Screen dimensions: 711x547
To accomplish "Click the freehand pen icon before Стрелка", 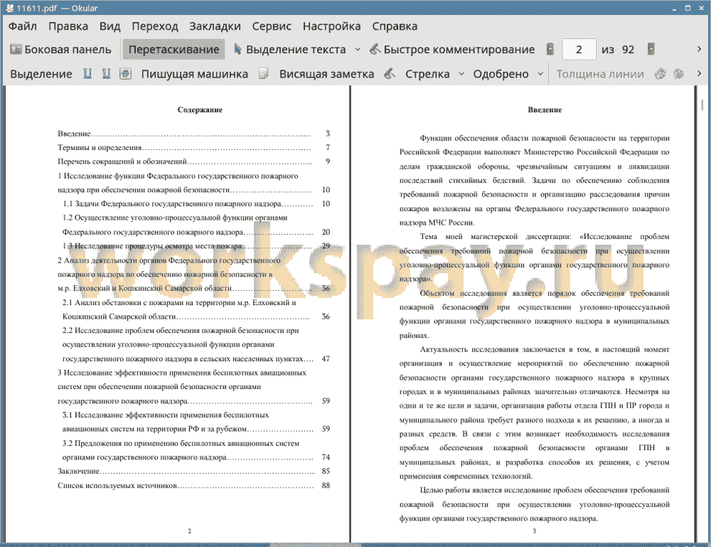I will (x=390, y=73).
